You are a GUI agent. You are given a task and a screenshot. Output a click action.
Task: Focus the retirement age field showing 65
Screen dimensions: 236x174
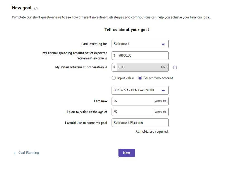click(x=132, y=112)
